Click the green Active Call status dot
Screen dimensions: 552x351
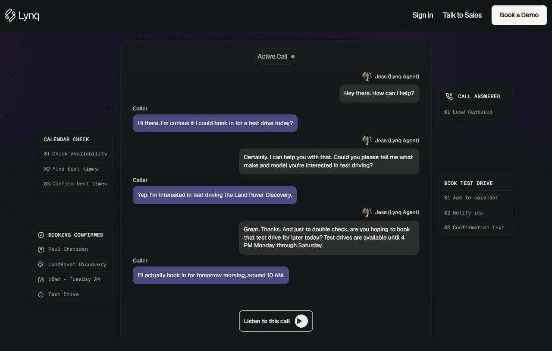tap(293, 57)
